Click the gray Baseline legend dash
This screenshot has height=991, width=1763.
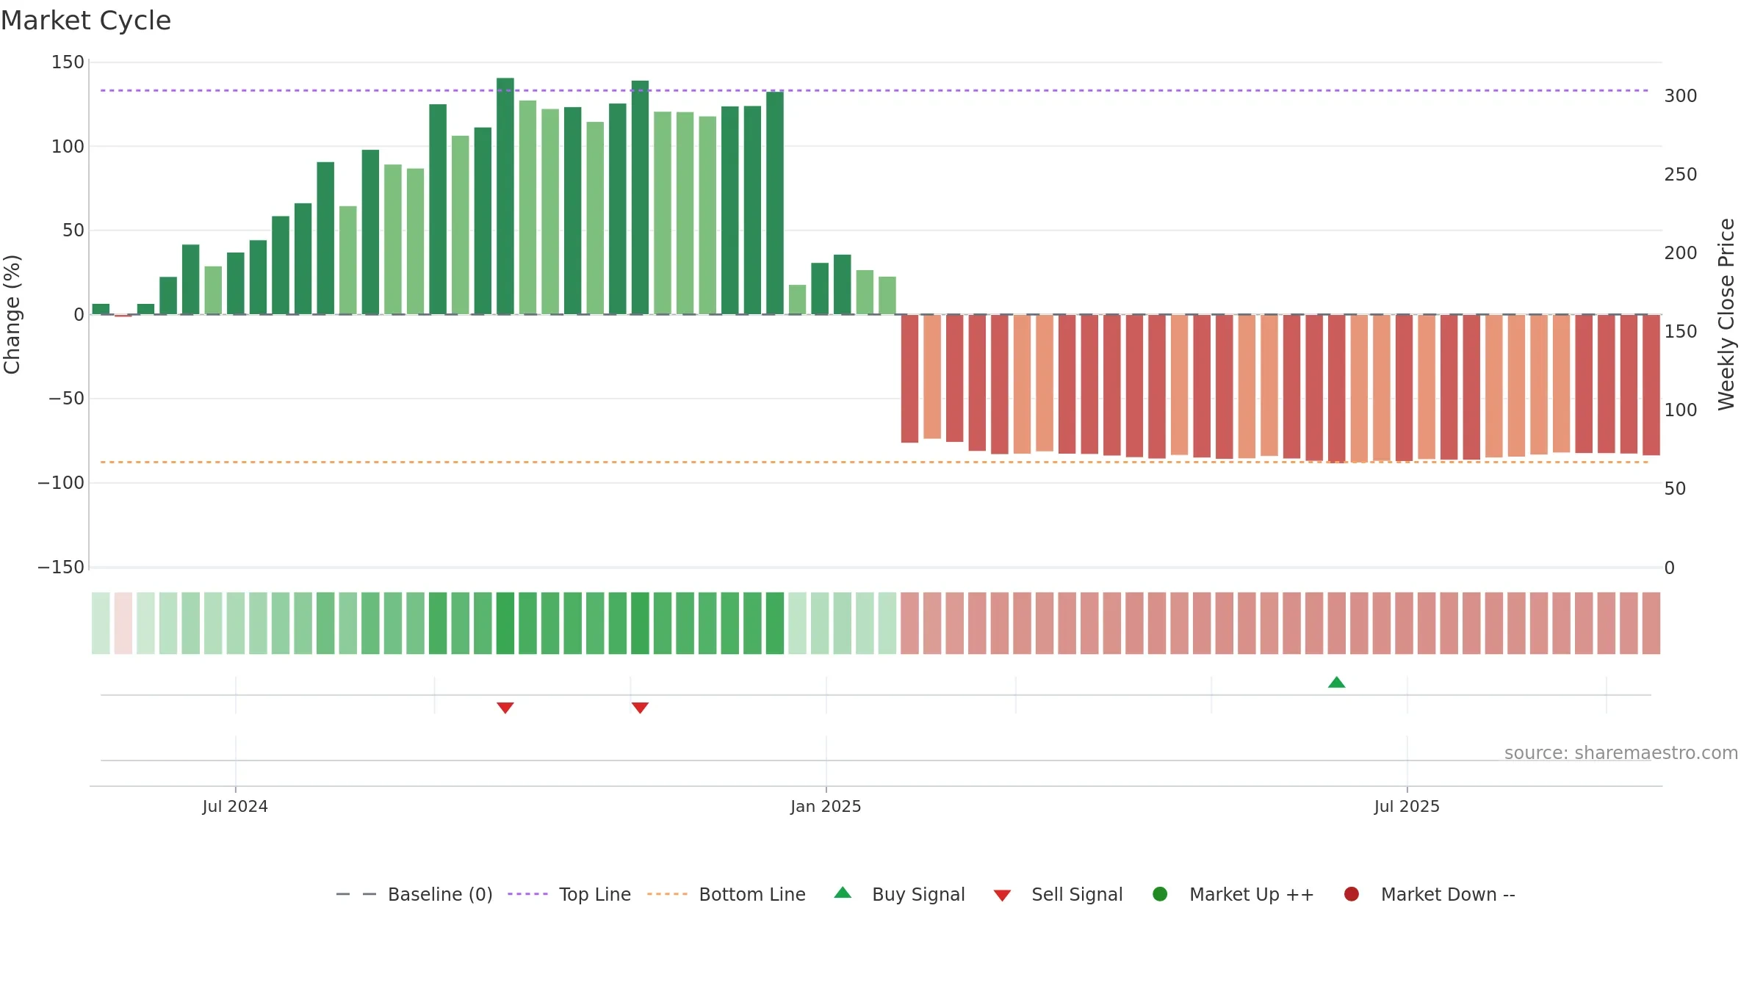point(356,894)
